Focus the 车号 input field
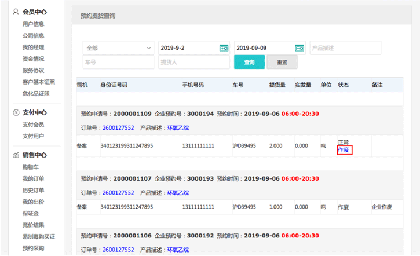Image resolution: width=420 pixels, height=256 pixels. click(118, 62)
